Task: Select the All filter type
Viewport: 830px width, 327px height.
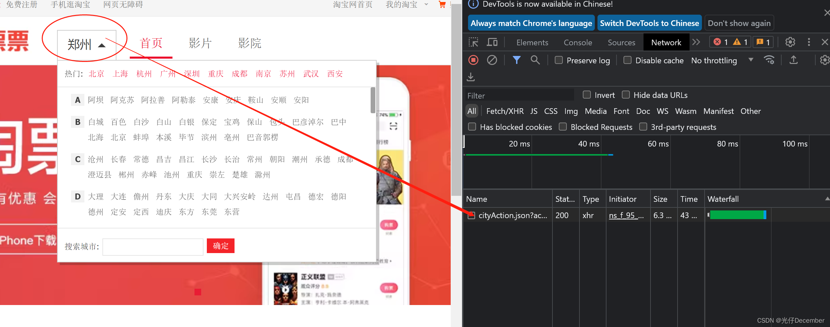Action: click(472, 111)
